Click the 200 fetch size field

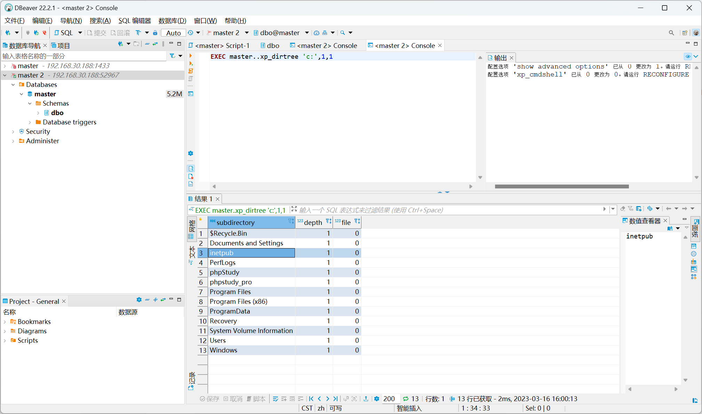tap(390, 399)
